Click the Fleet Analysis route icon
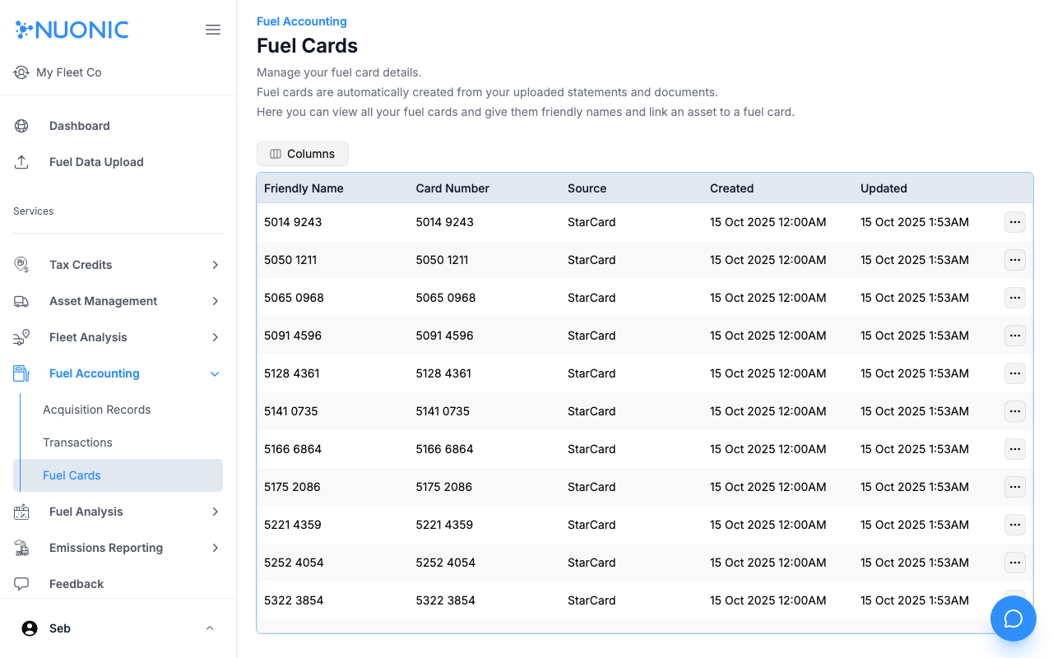 pos(21,337)
